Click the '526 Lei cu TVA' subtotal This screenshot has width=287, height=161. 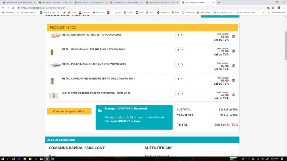pyautogui.click(x=228, y=110)
